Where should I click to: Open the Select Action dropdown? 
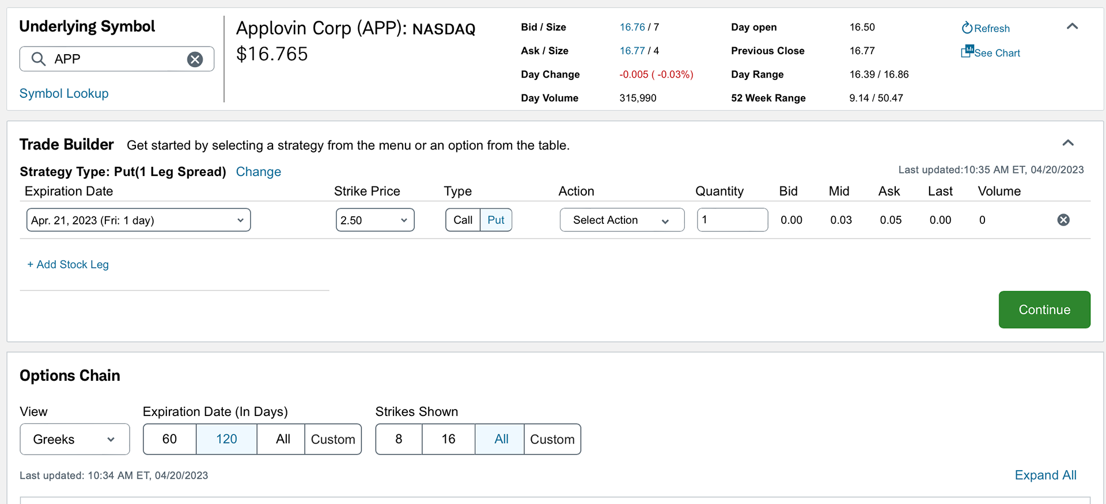point(622,220)
